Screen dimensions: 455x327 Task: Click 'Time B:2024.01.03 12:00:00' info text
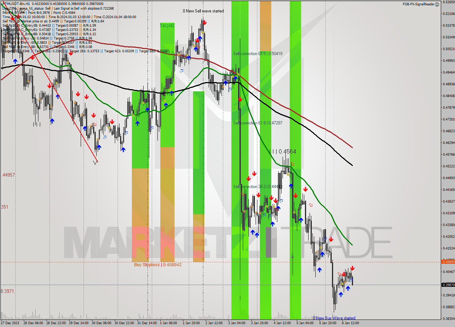[x=69, y=17]
